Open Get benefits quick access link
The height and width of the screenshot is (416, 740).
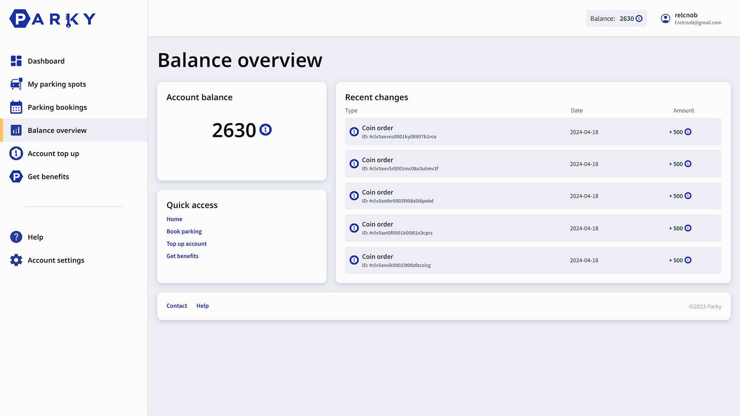(x=182, y=256)
